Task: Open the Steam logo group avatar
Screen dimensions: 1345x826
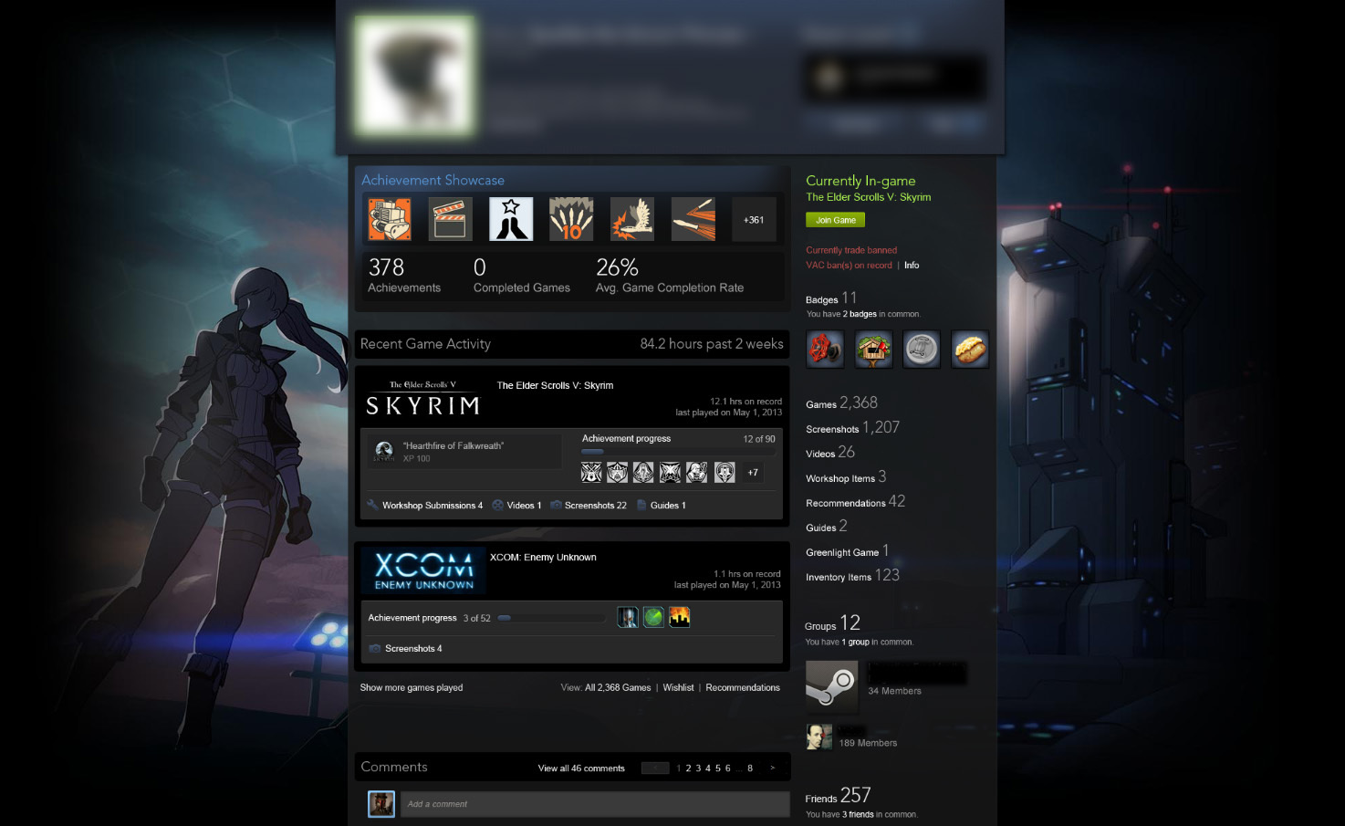Action: pyautogui.click(x=831, y=686)
